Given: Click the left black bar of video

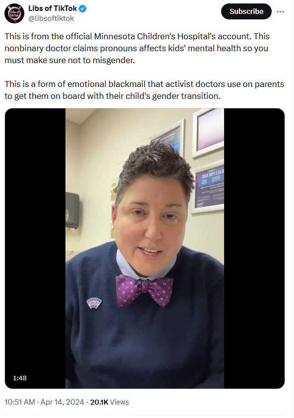Looking at the screenshot, I should (x=35, y=248).
